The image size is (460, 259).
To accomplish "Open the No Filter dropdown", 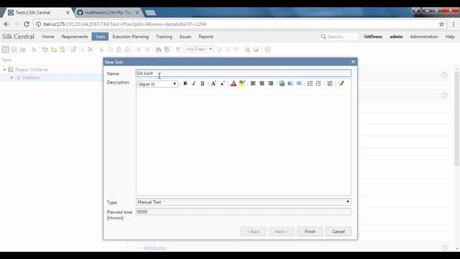I will click(x=198, y=50).
